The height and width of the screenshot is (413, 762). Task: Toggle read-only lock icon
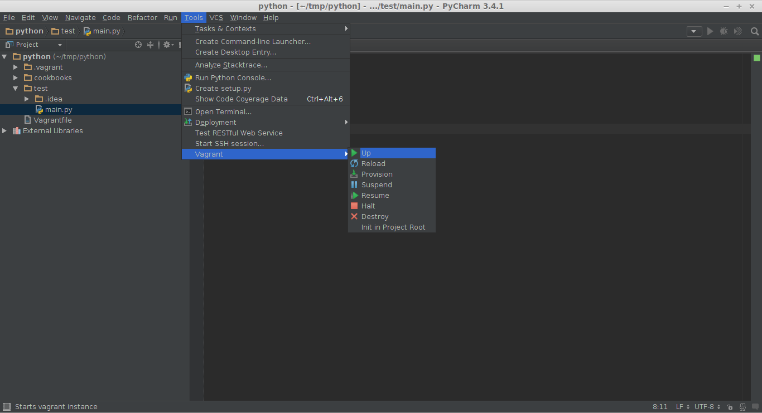(730, 407)
